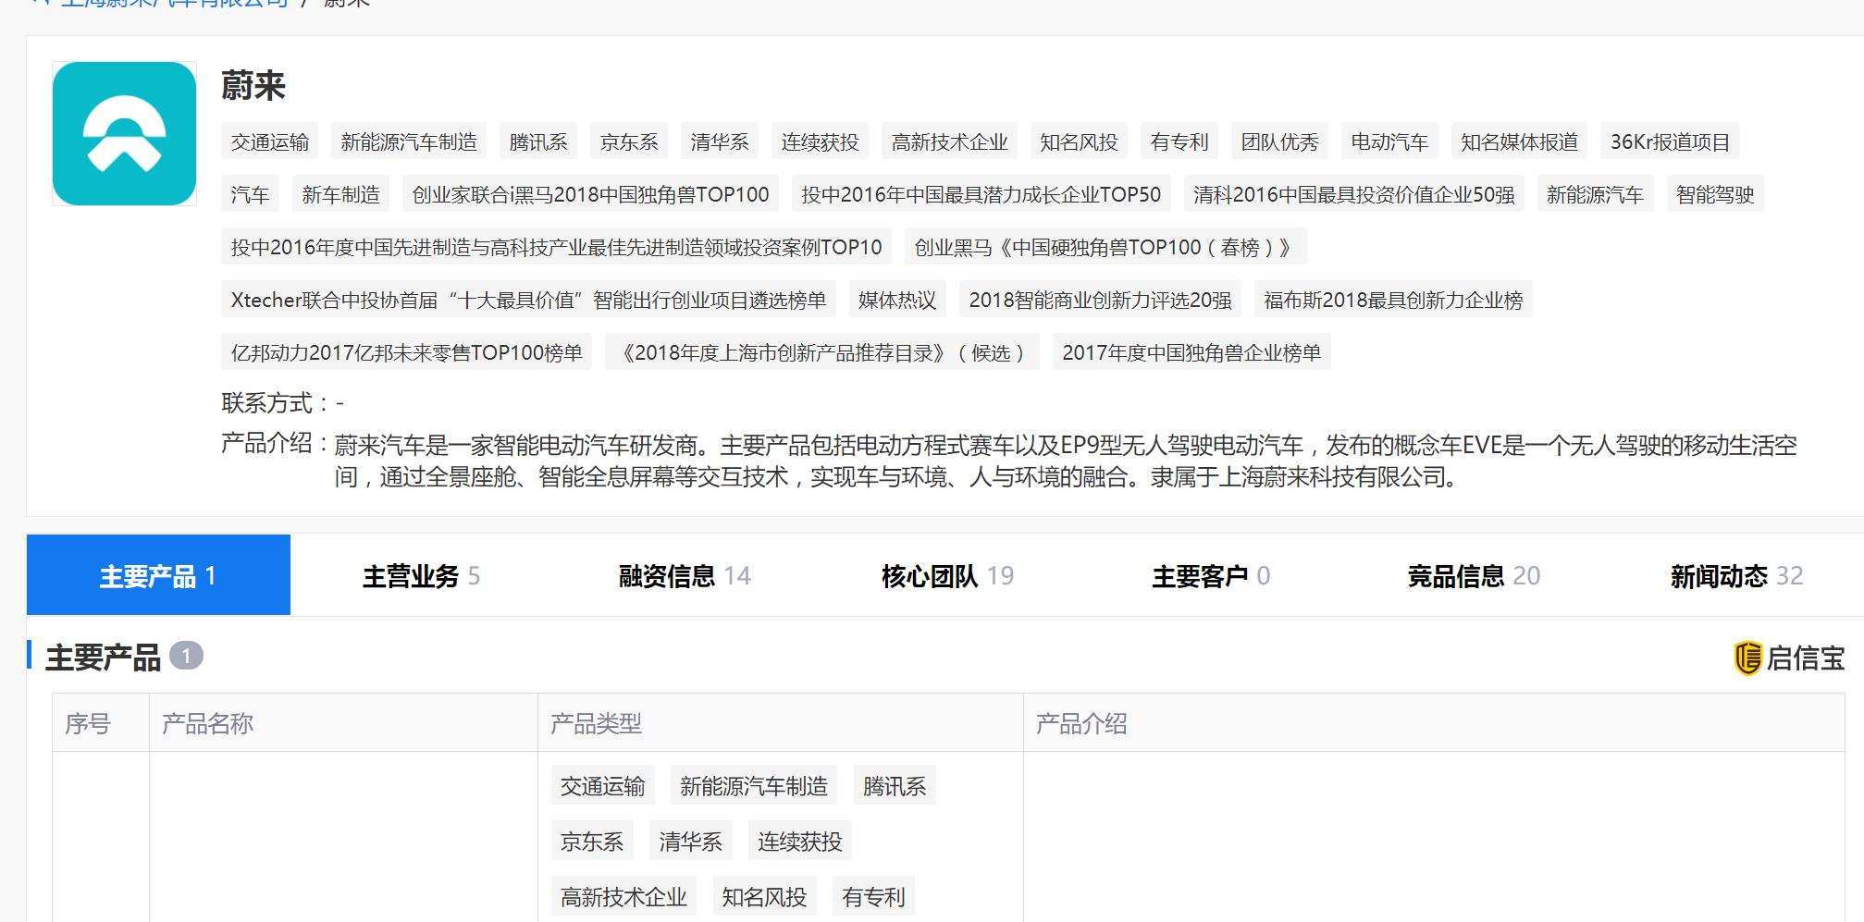Click the 汽车 tag
Image resolution: width=1864 pixels, height=922 pixels.
[x=251, y=194]
